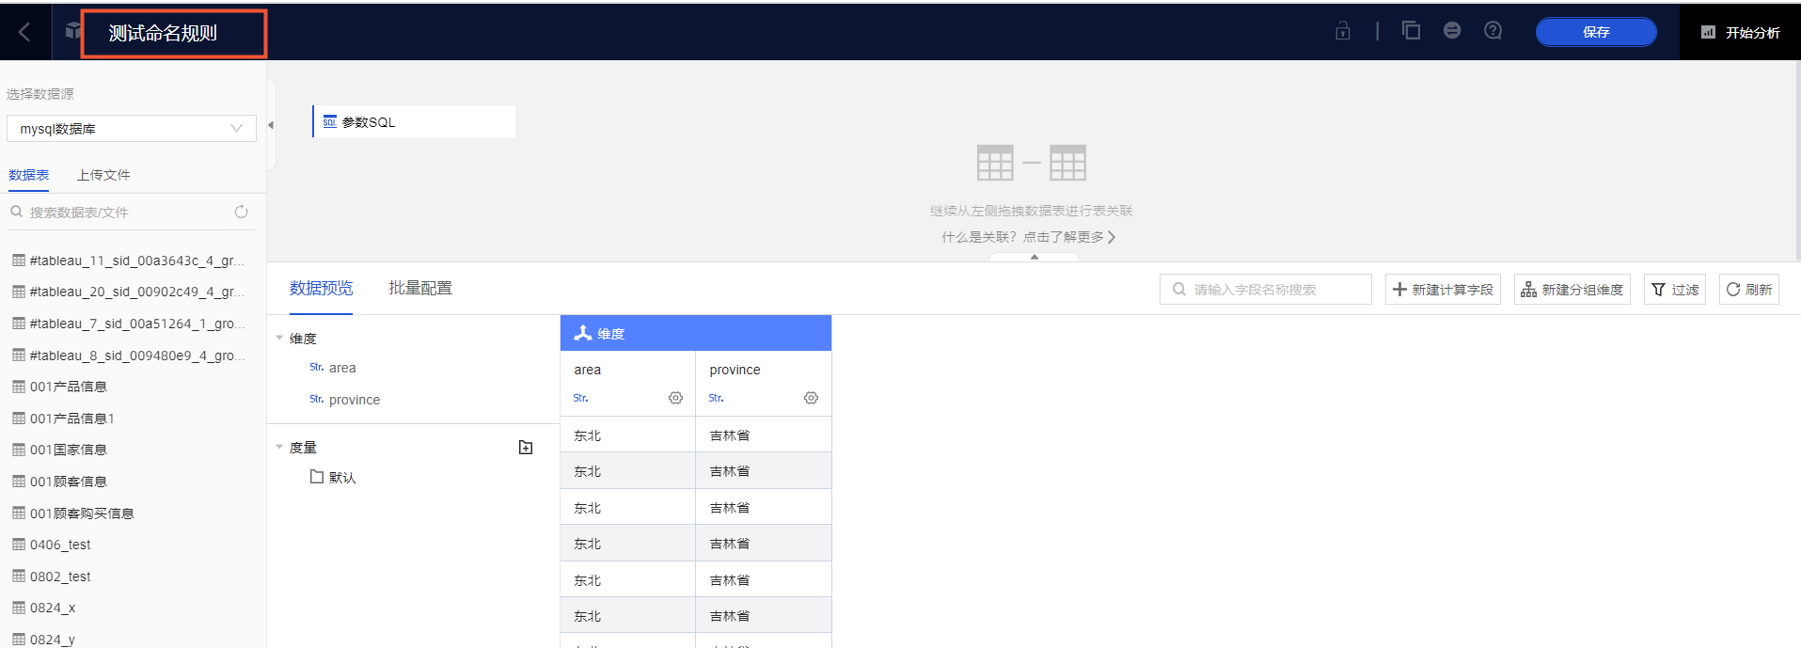Collapse the left sidebar panel arrow
Image resolution: width=1801 pixels, height=648 pixels.
coord(271,125)
